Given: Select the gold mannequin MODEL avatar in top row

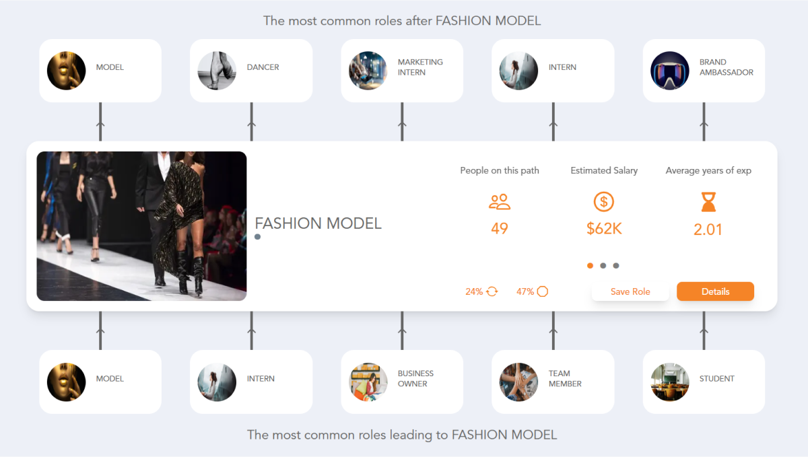Looking at the screenshot, I should (x=66, y=70).
